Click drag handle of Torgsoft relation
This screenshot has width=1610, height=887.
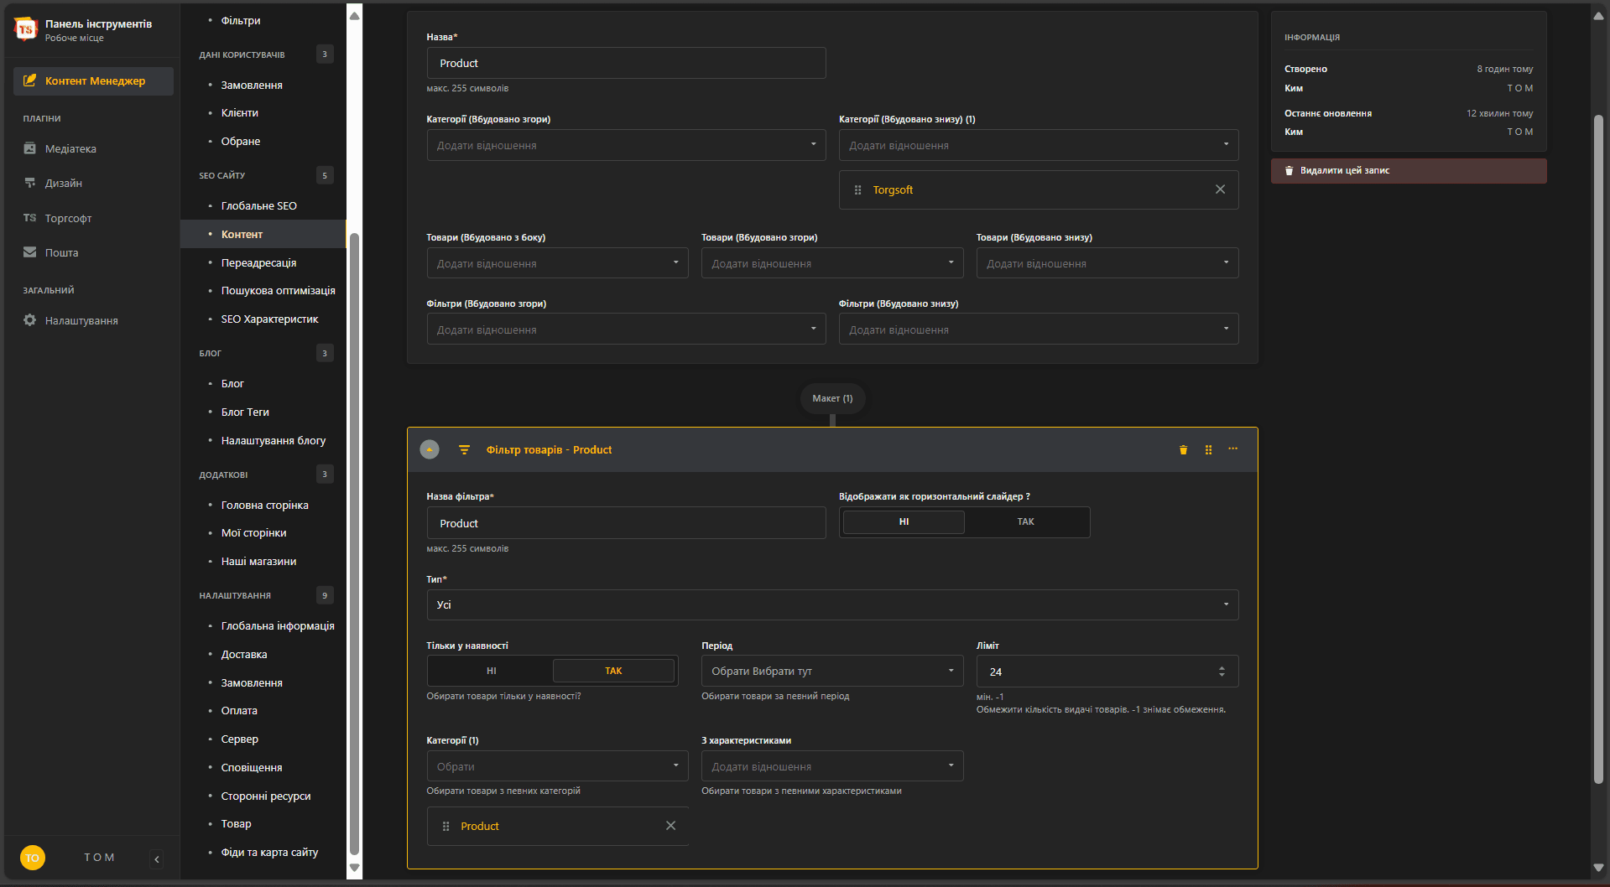[857, 190]
